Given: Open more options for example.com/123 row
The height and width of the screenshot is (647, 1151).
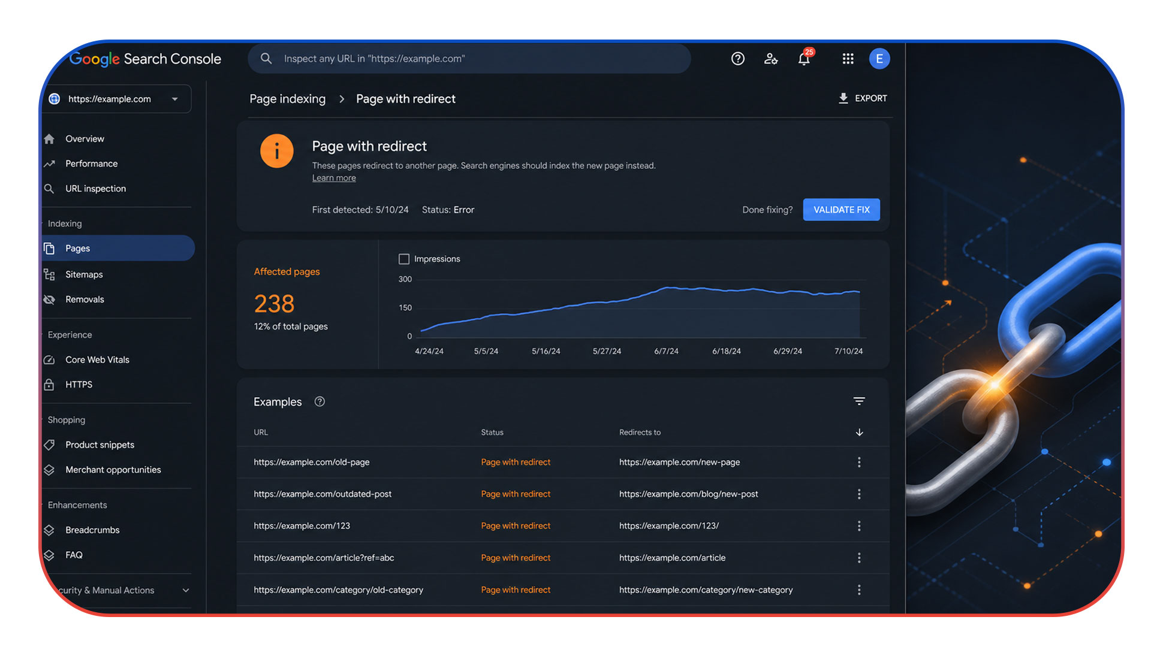Looking at the screenshot, I should pyautogui.click(x=859, y=525).
